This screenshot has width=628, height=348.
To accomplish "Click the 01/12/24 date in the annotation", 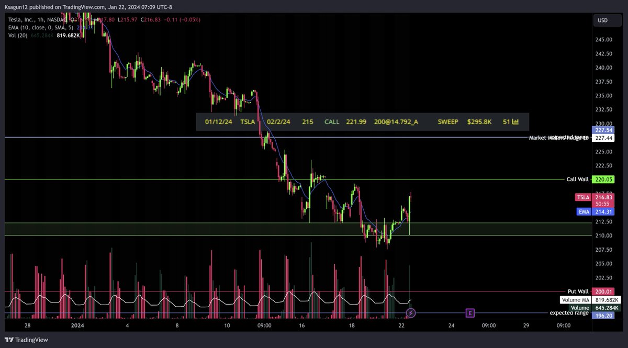I will [x=219, y=122].
